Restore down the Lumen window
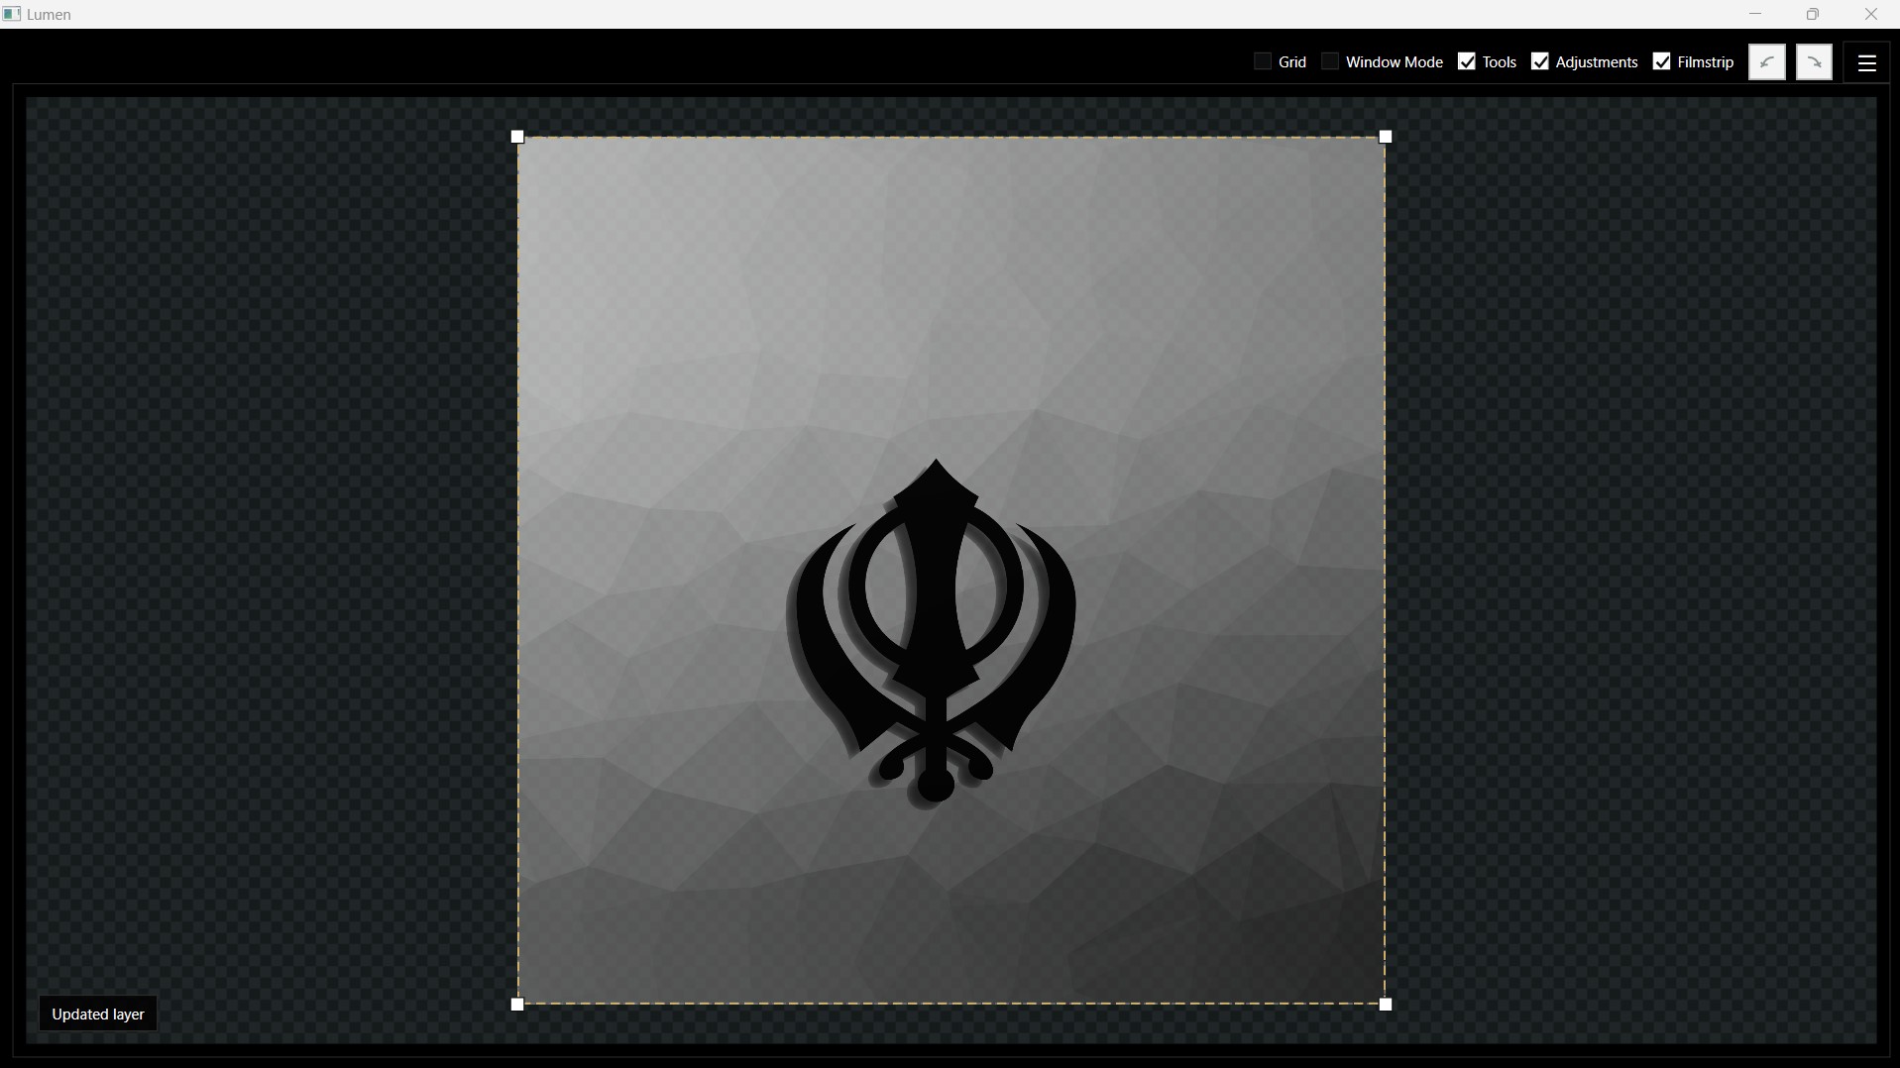 (1813, 14)
